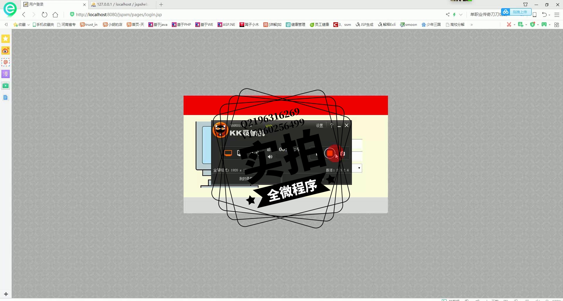Click the share icon in address bar
The width and height of the screenshot is (563, 301).
pyautogui.click(x=447, y=15)
